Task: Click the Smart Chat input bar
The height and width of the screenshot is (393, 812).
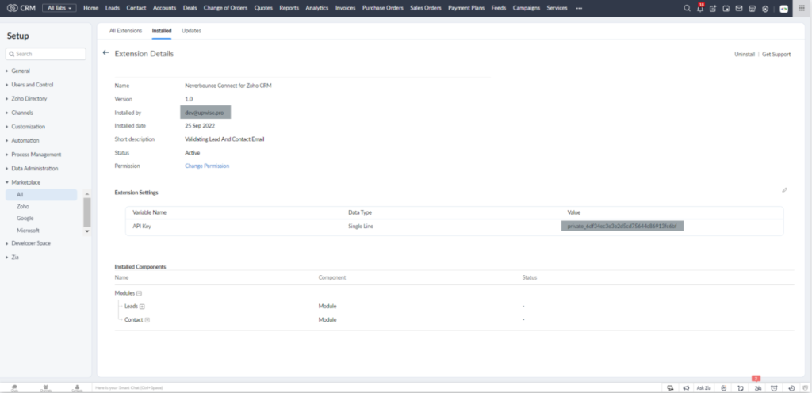Action: coord(378,387)
